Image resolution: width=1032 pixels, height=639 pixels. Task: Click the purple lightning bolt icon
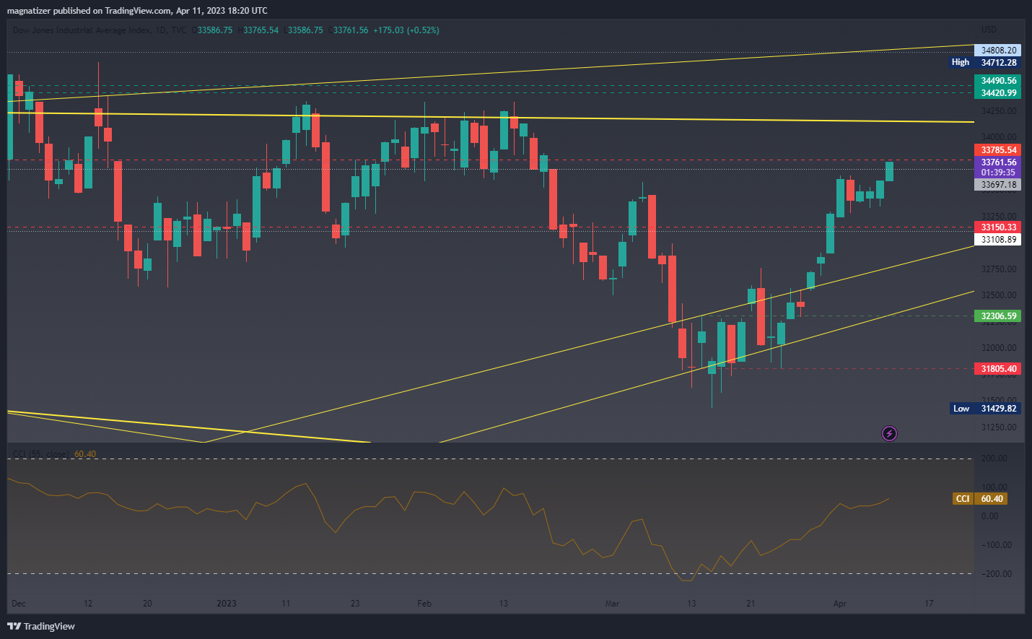[889, 433]
